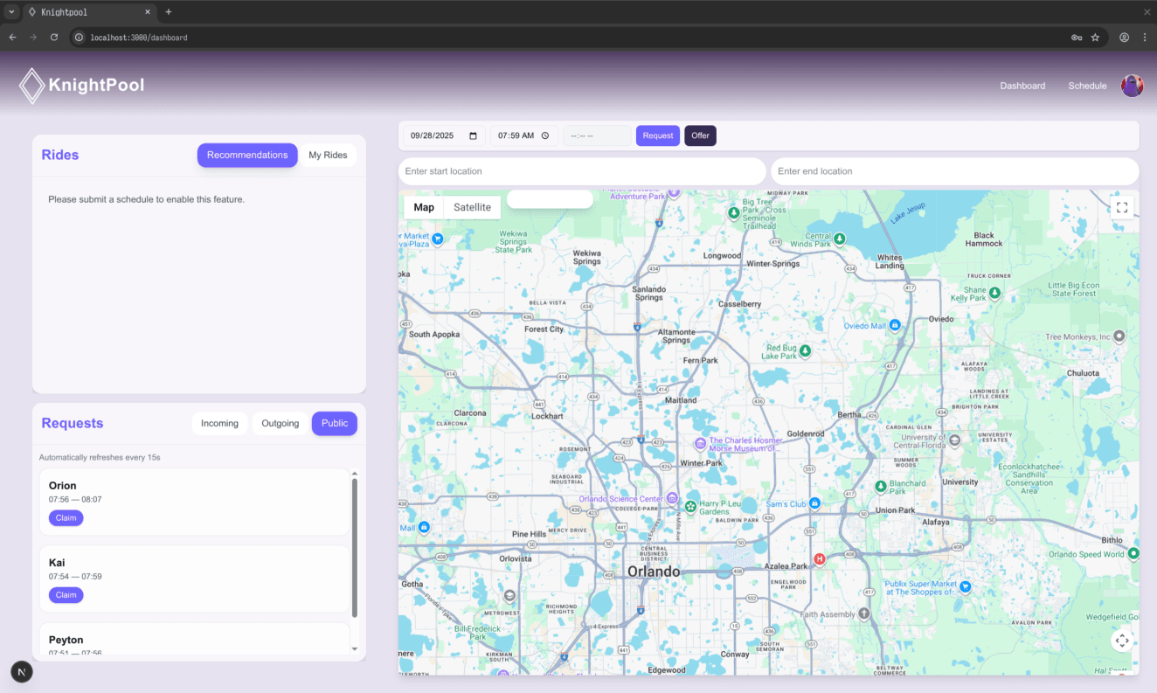Click Harry P Leu Gardens marker
Viewport: 1157px width, 693px height.
coord(690,506)
